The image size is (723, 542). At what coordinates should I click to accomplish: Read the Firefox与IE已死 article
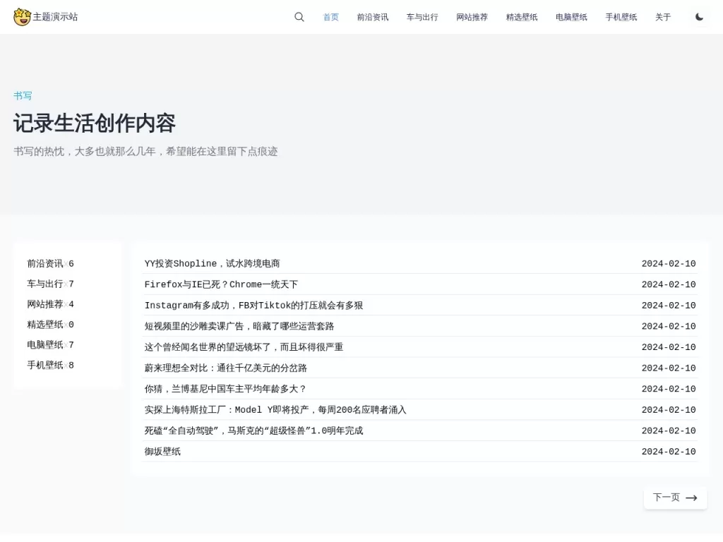point(221,284)
